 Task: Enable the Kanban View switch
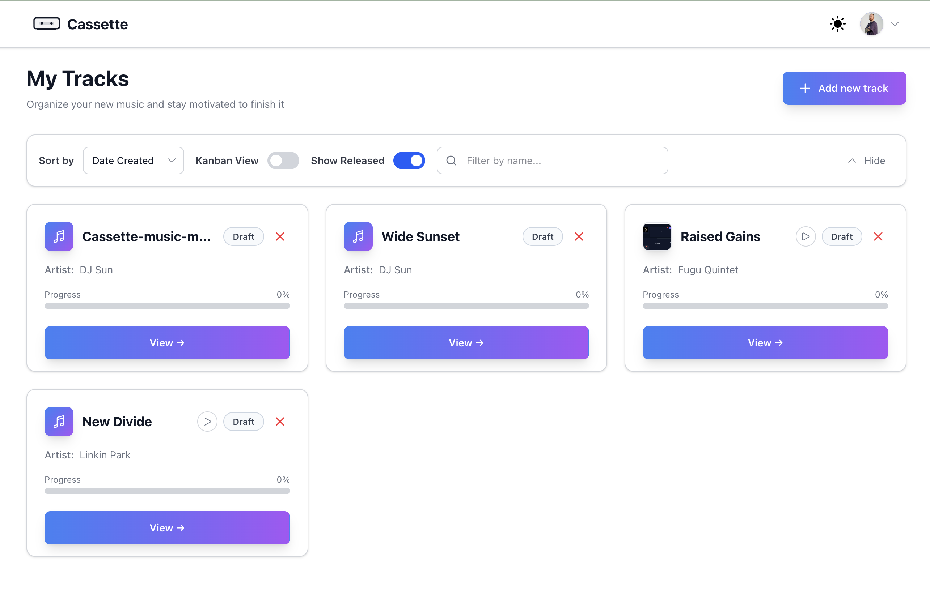click(x=283, y=161)
